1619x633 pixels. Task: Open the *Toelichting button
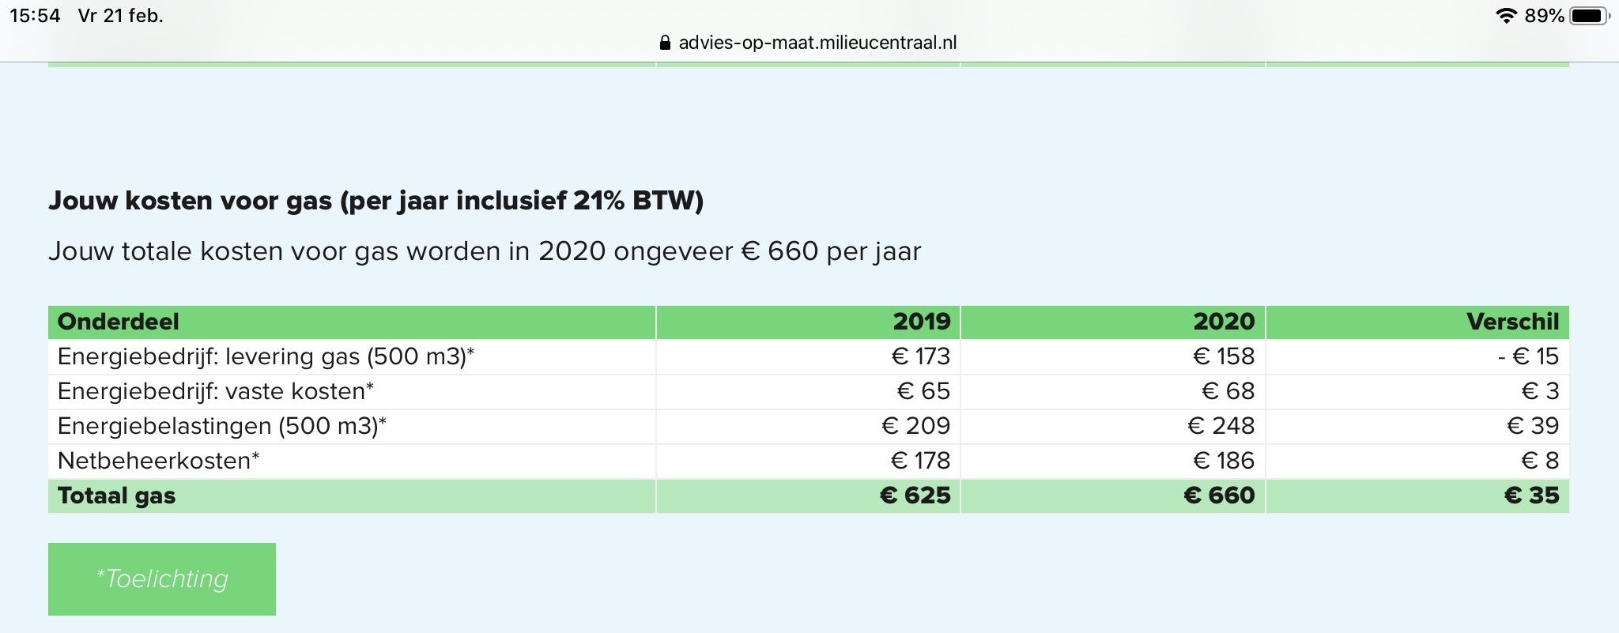coord(162,578)
